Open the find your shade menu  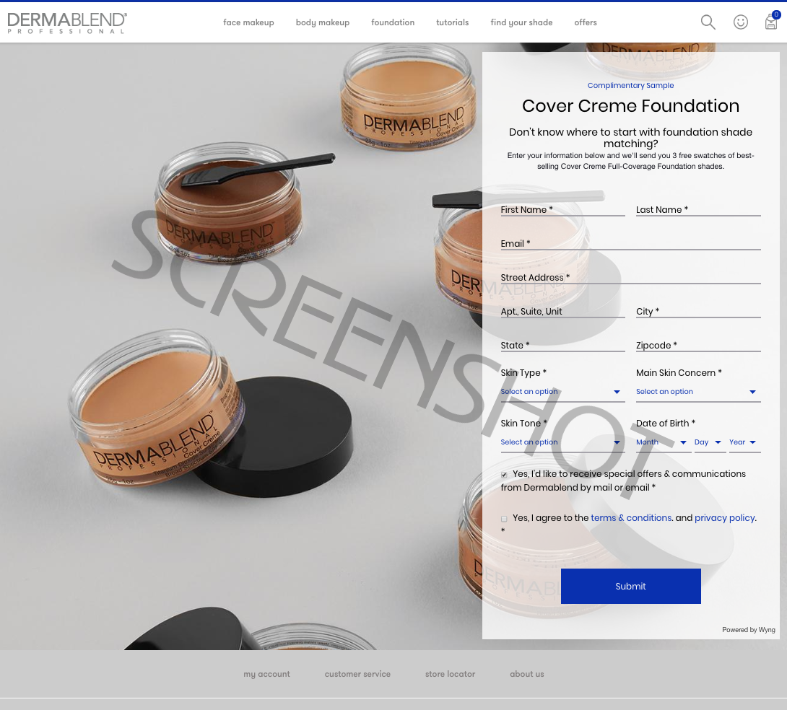click(521, 22)
